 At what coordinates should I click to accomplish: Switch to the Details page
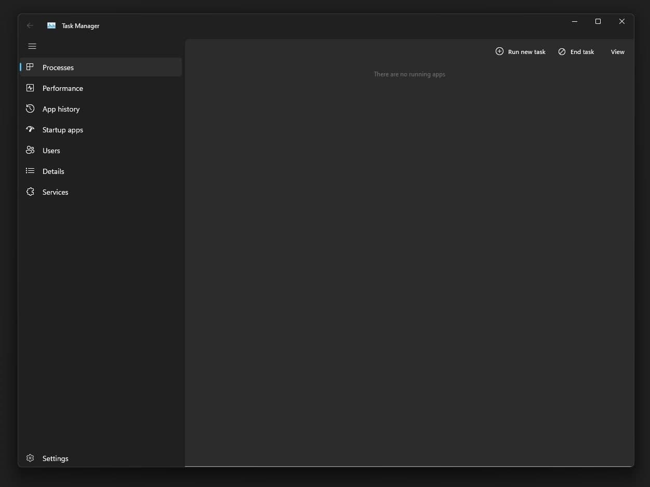54,171
